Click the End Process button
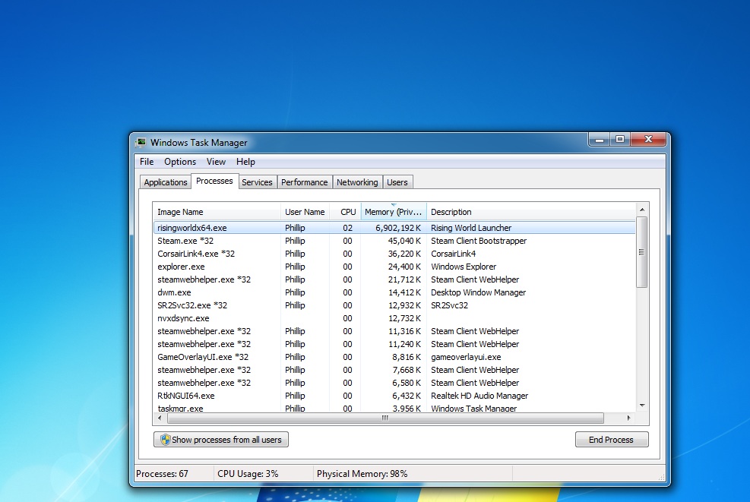Screen dimensions: 750x502 [612, 440]
